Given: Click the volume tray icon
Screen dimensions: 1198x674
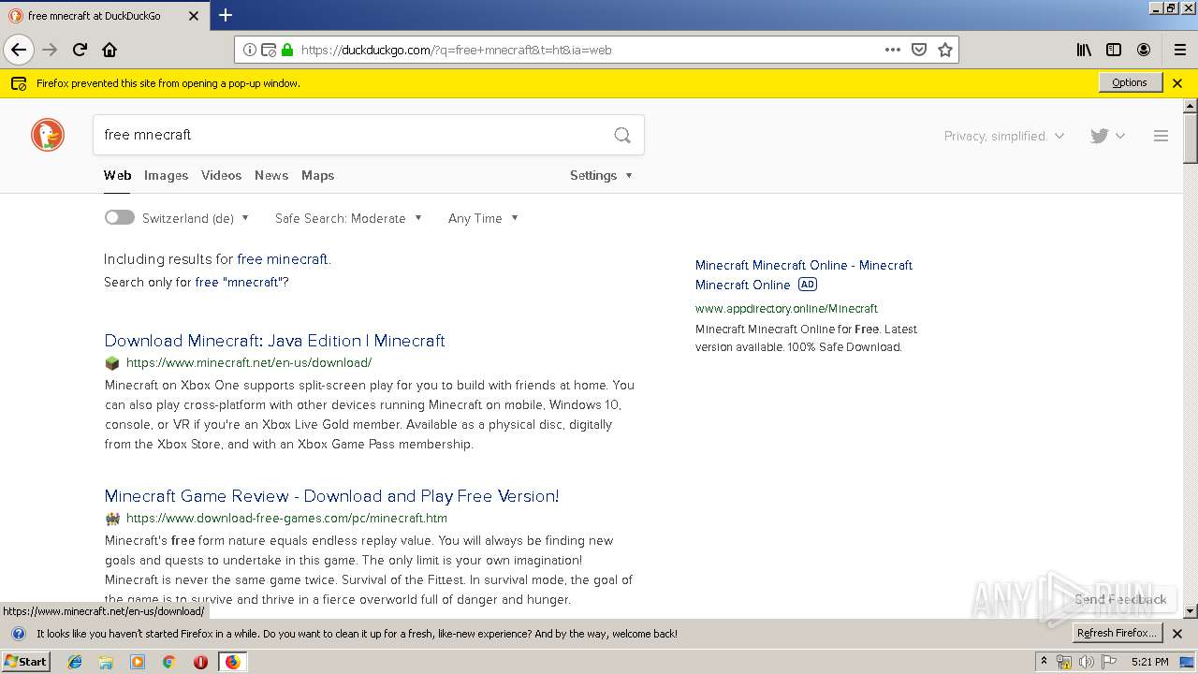Looking at the screenshot, I should [x=1086, y=662].
